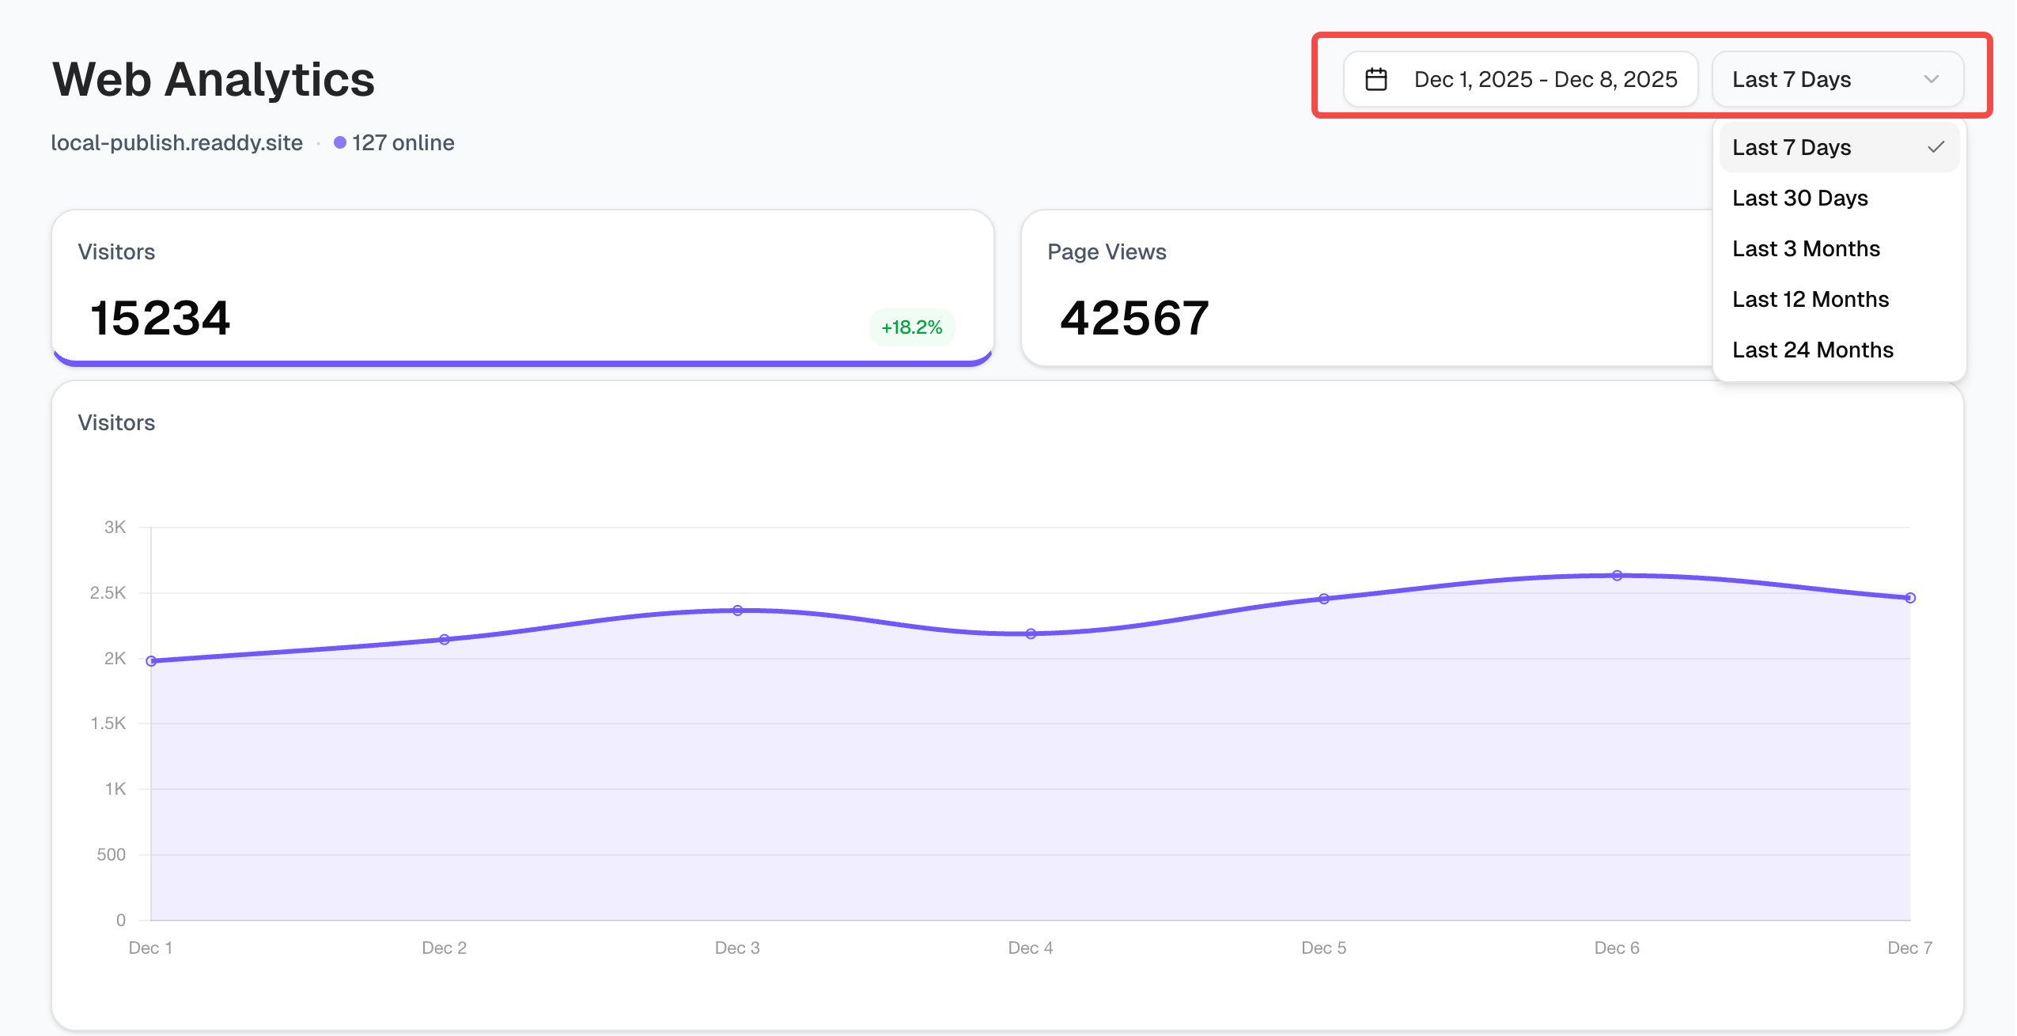The width and height of the screenshot is (2017, 1036).
Task: Click the calendar icon in date picker
Action: click(x=1376, y=79)
